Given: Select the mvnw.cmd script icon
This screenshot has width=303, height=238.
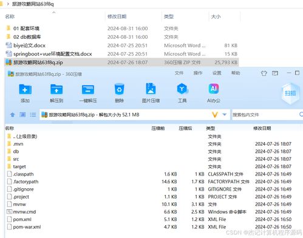Looking at the screenshot, I should click(x=9, y=212).
